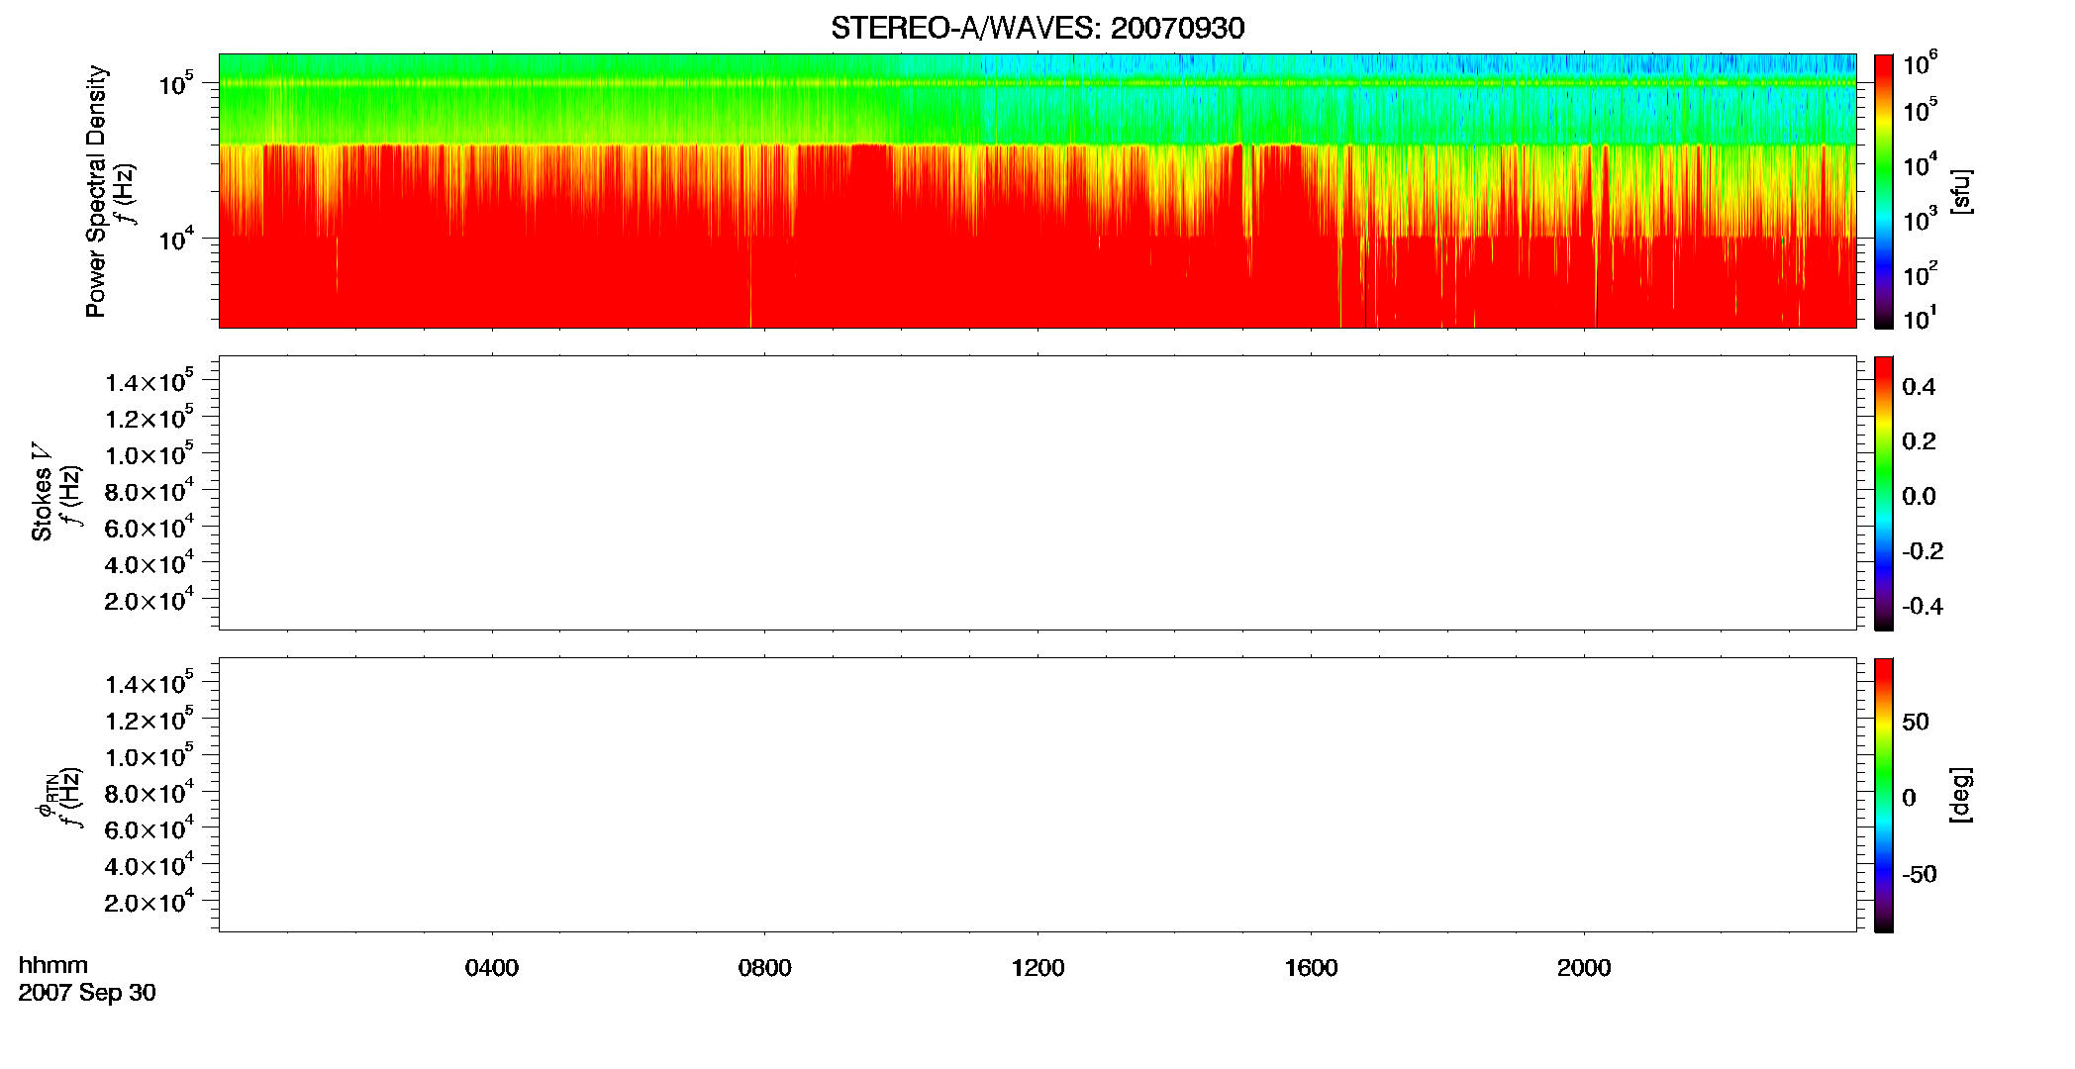Click the empty Stokes V plot panel

coord(1037,493)
